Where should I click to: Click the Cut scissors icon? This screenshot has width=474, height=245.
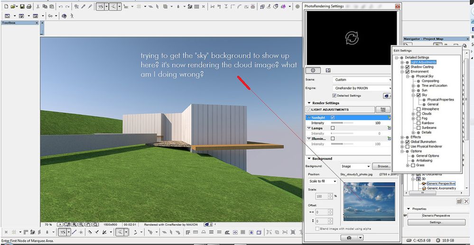37,7
